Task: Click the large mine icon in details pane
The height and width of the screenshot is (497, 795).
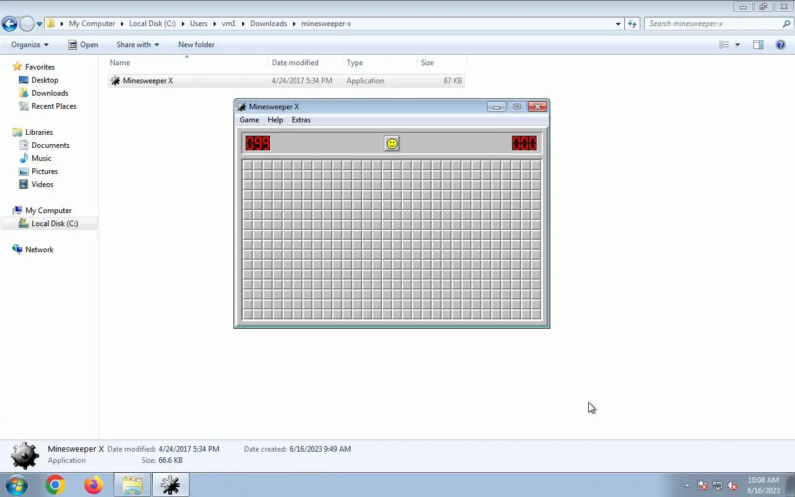Action: [25, 455]
